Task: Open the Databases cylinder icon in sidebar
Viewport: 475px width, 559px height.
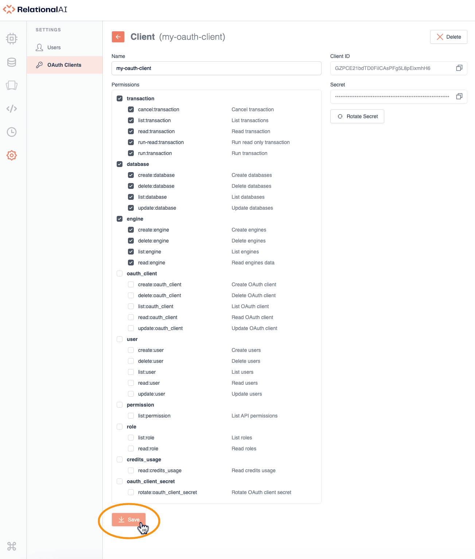Action: point(12,62)
